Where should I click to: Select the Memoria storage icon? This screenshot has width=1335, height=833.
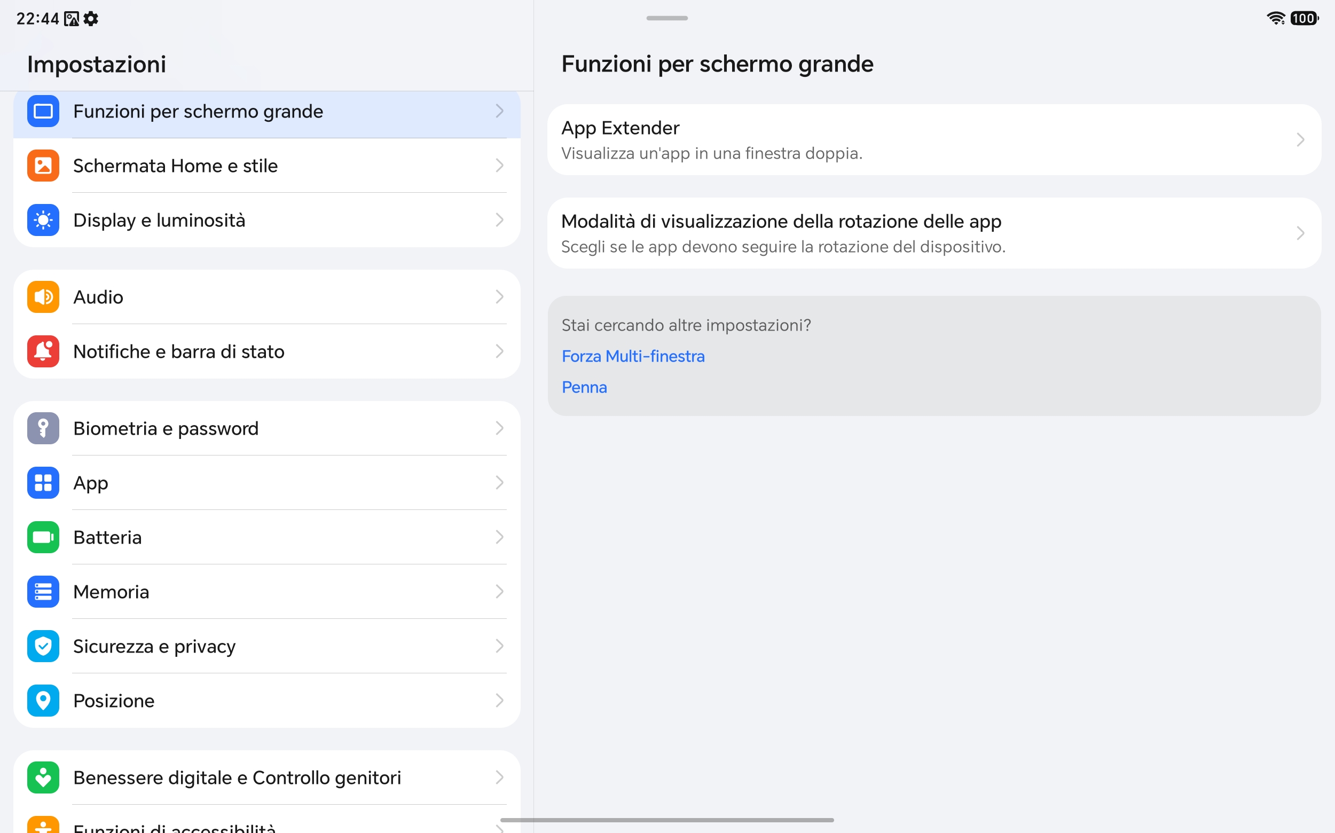(x=43, y=592)
